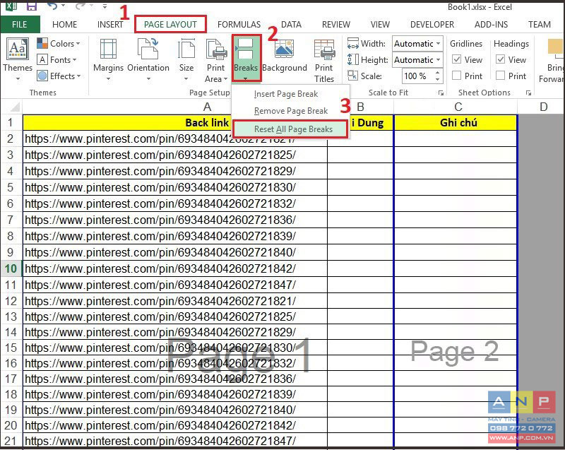
Task: Click the pinterest link in row 19
Action: pyautogui.click(x=160, y=410)
